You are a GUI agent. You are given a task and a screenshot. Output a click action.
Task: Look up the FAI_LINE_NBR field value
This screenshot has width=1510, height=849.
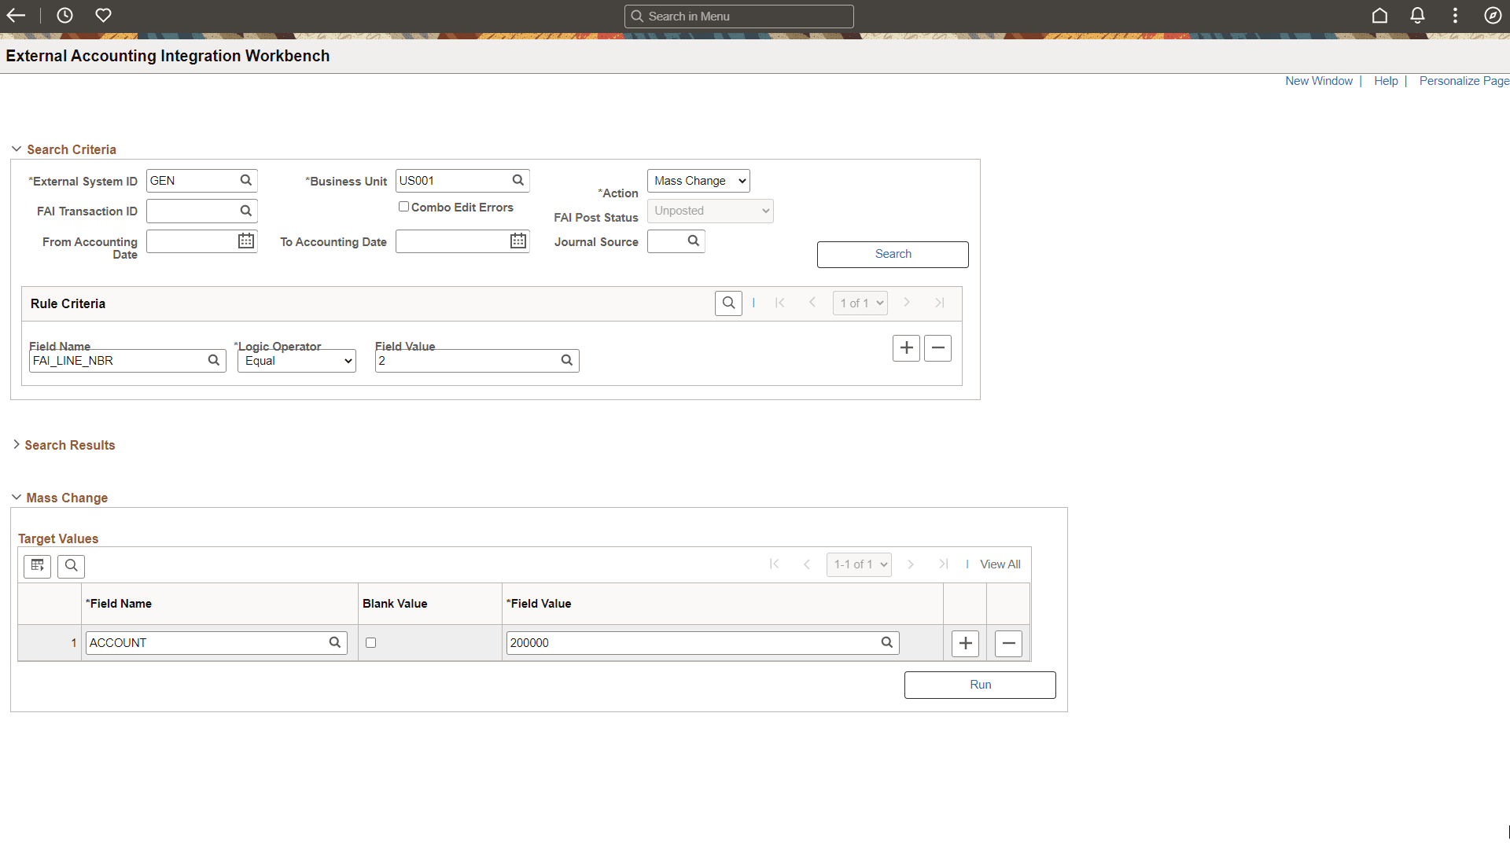coord(566,360)
